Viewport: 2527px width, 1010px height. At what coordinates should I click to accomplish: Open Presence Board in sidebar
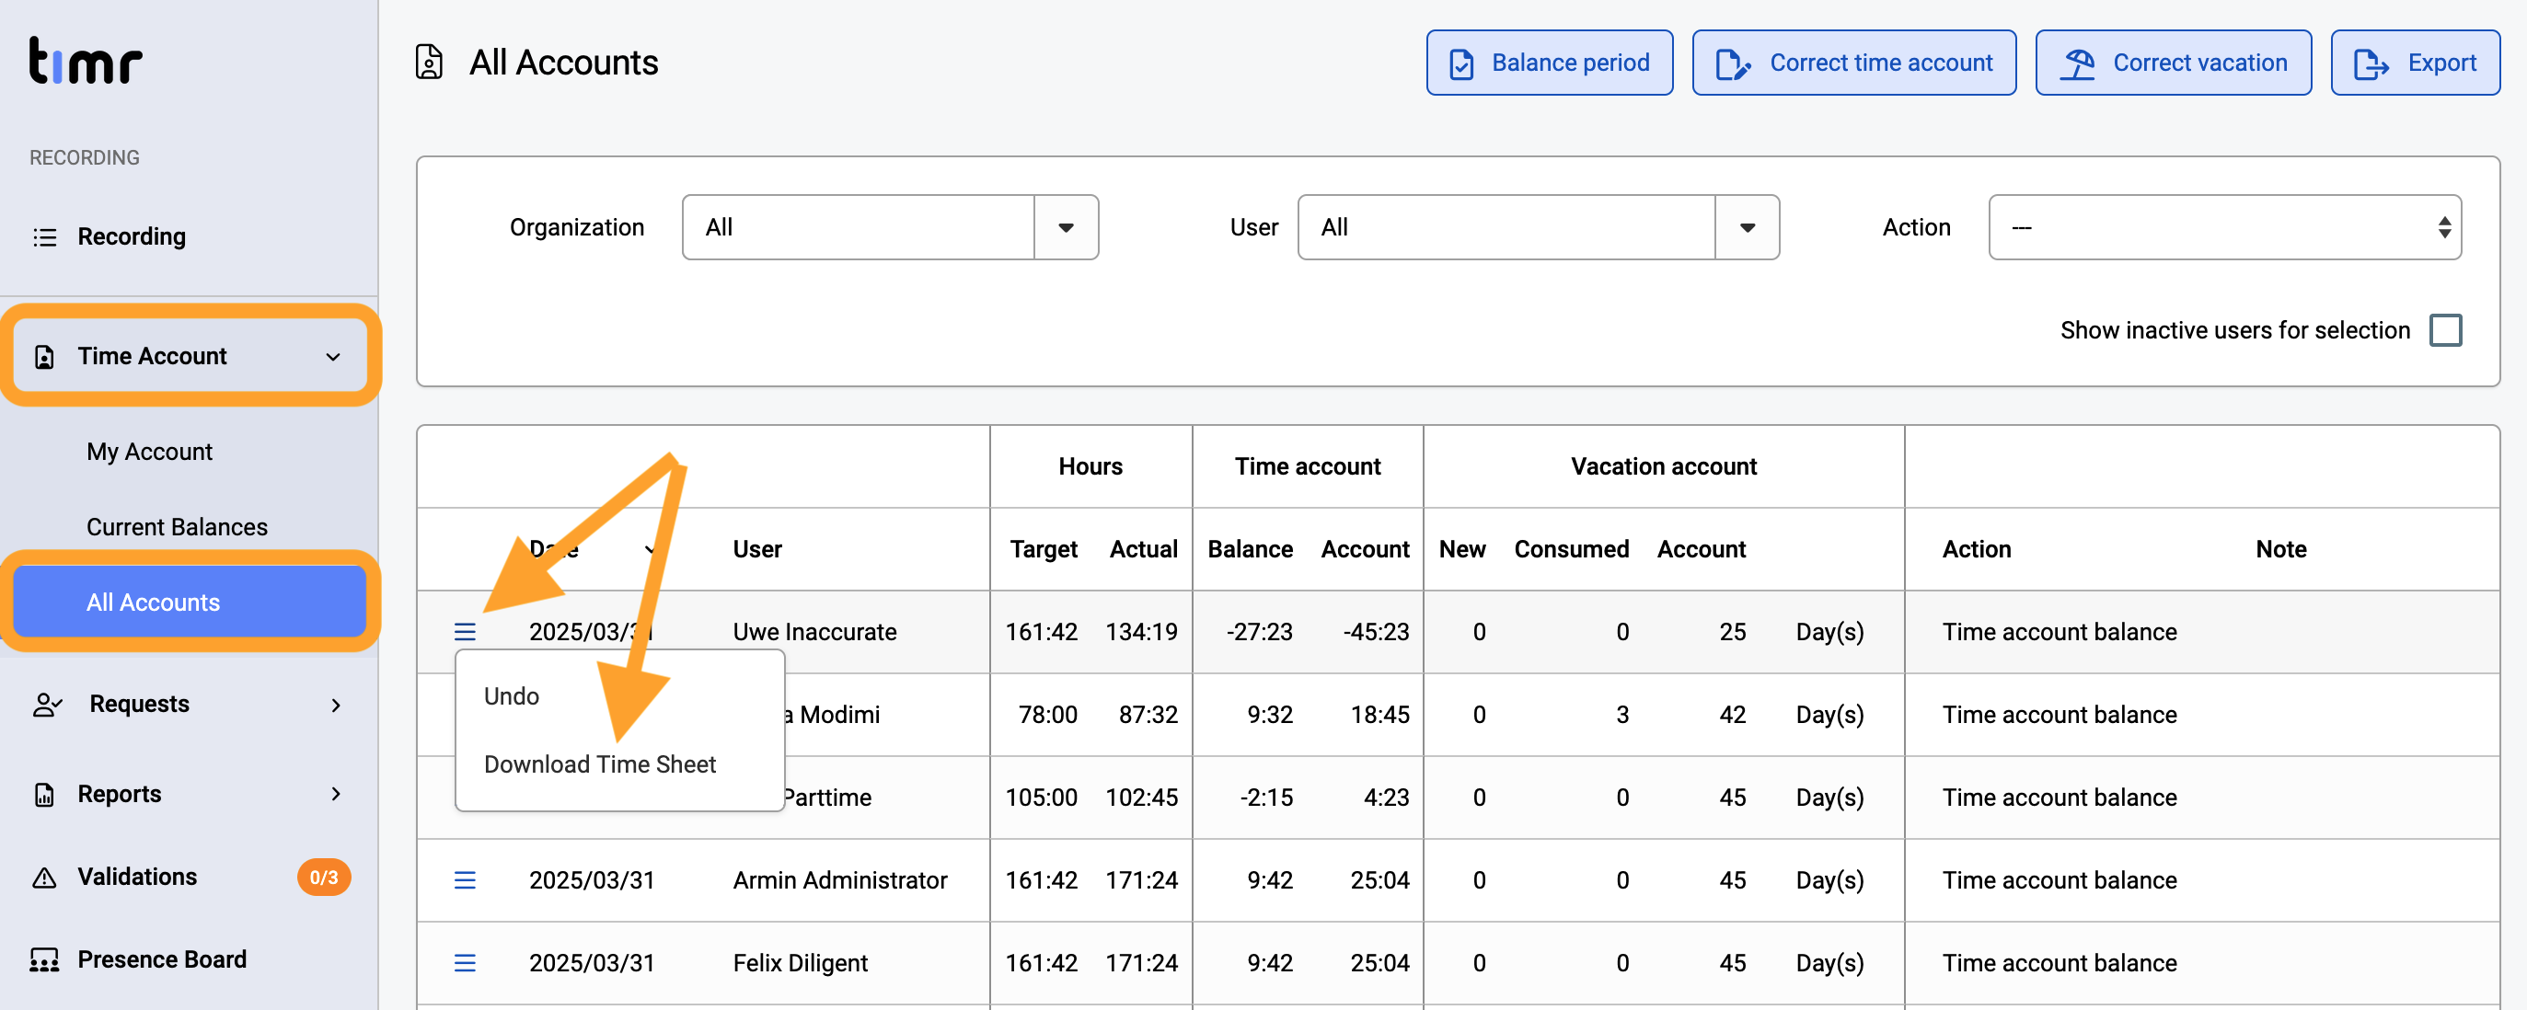click(162, 960)
